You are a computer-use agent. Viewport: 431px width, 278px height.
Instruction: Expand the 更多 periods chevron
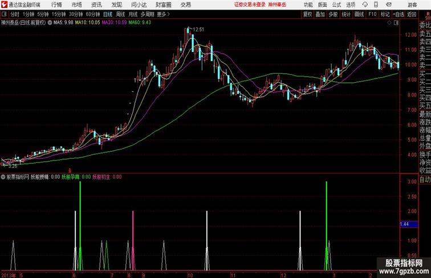[164, 14]
